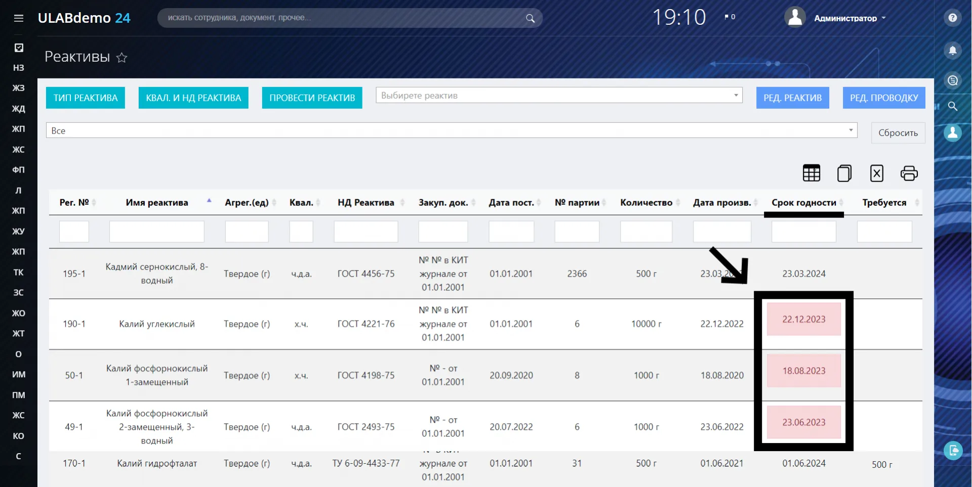Click the Сбросить reset button

(898, 132)
